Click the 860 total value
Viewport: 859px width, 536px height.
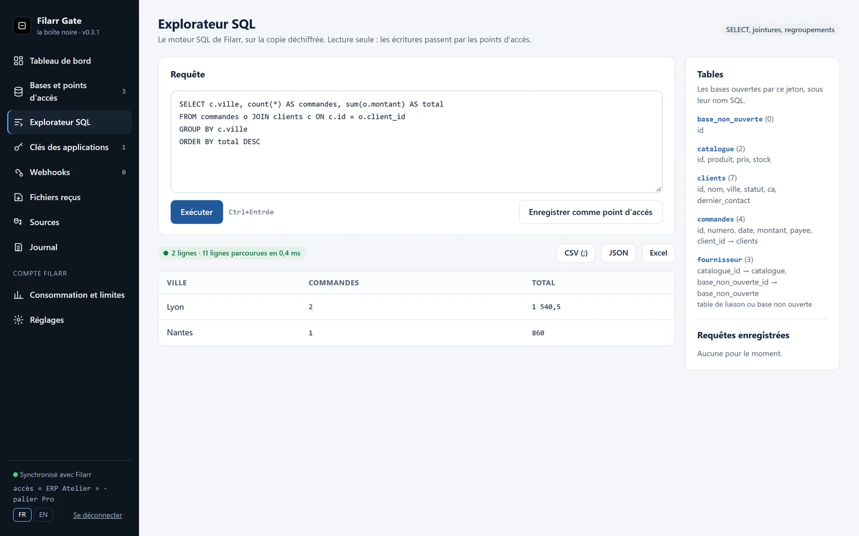(x=538, y=333)
